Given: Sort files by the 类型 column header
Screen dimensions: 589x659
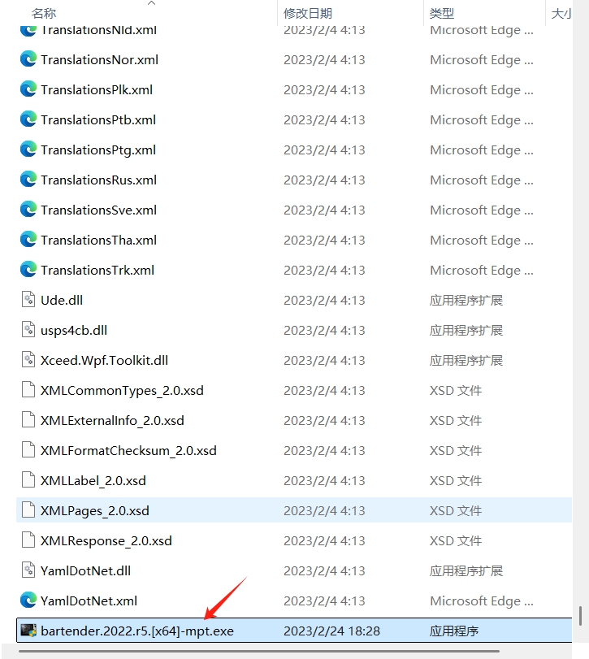Looking at the screenshot, I should pos(441,14).
